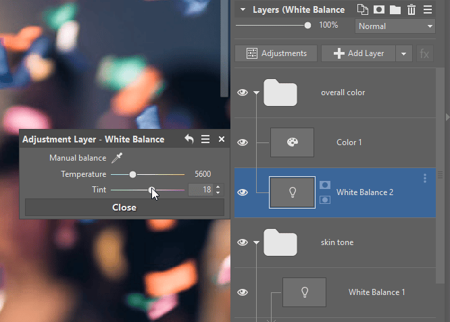Click the White Balance 1 bulb thumbnail
Image resolution: width=450 pixels, height=322 pixels.
point(304,292)
